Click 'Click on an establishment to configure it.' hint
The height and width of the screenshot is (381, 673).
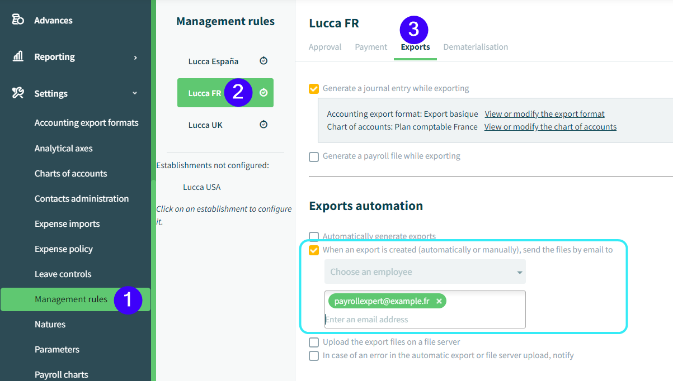tap(224, 215)
